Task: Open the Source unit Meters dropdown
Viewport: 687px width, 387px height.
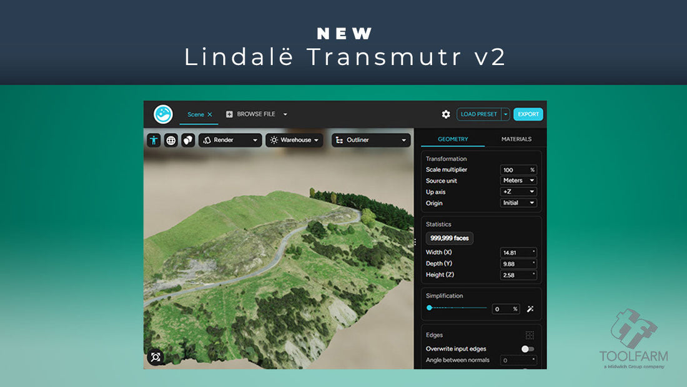Action: point(518,180)
